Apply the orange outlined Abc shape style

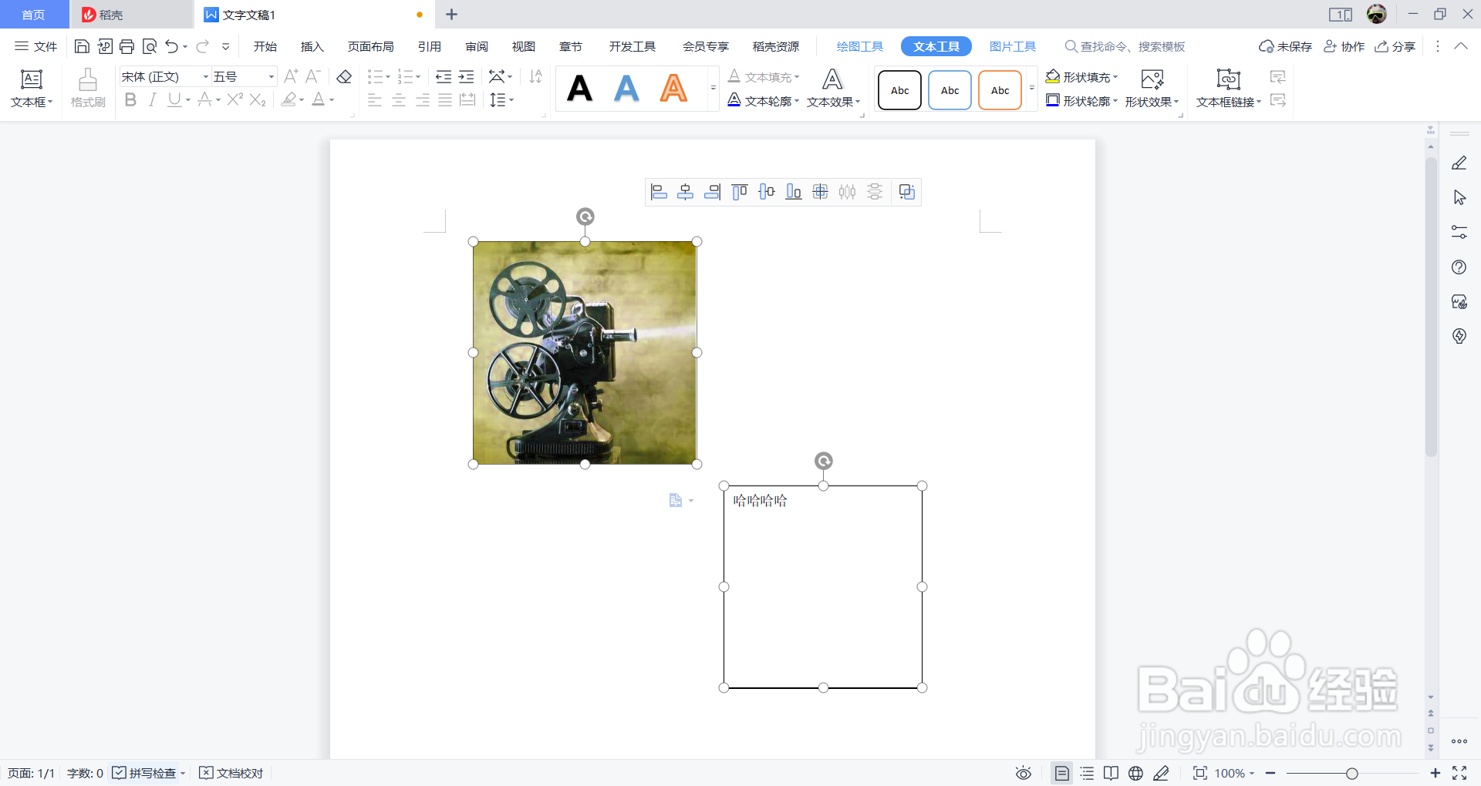click(1000, 90)
